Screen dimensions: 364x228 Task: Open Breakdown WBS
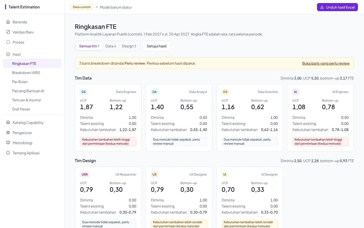pos(32,72)
